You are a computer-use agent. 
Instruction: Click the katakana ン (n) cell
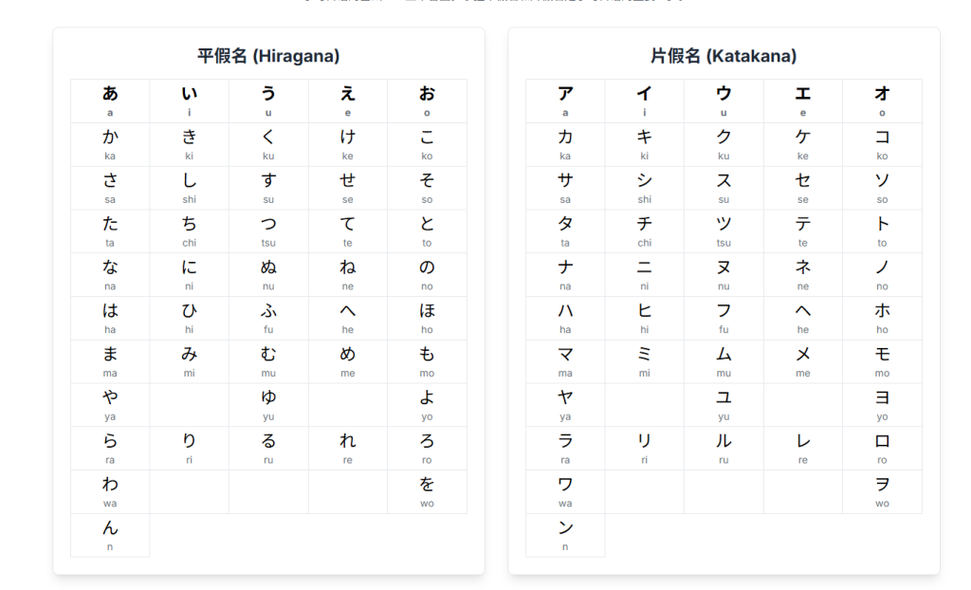[x=565, y=535]
